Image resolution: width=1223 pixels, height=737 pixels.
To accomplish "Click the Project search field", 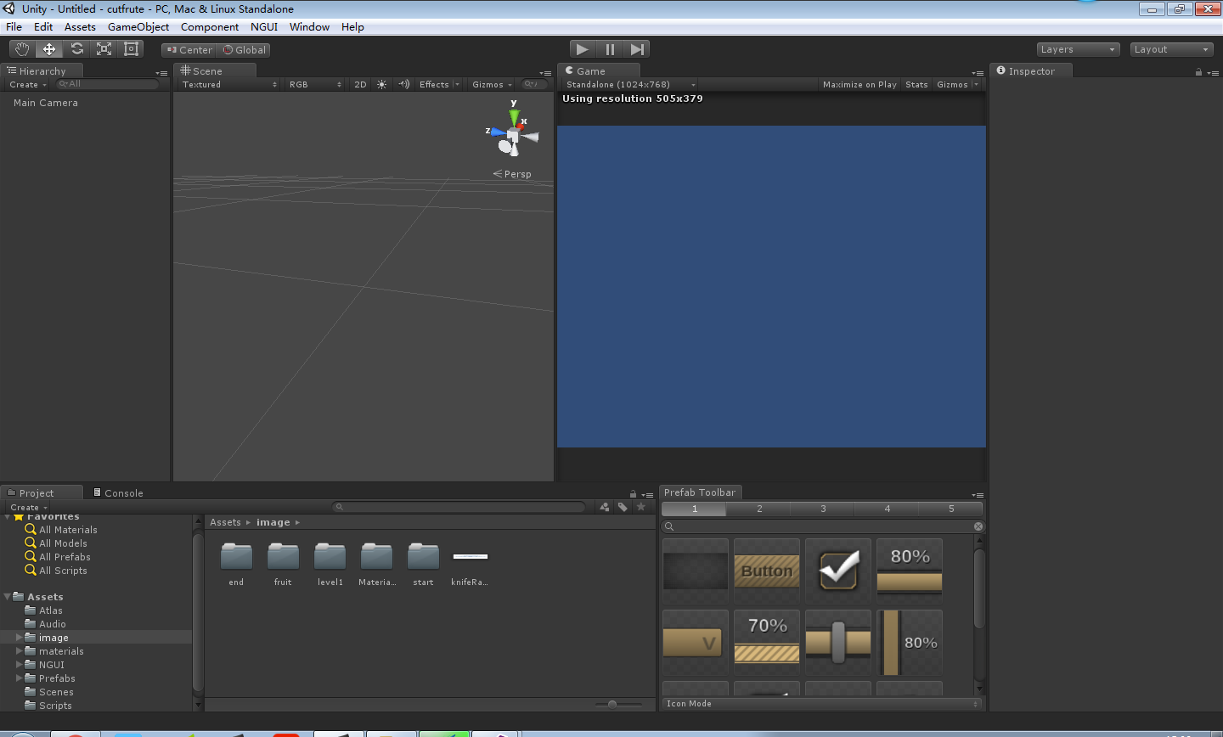I will pos(459,507).
